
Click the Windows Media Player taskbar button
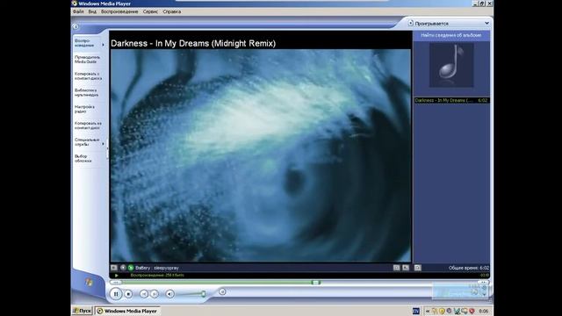click(x=127, y=311)
